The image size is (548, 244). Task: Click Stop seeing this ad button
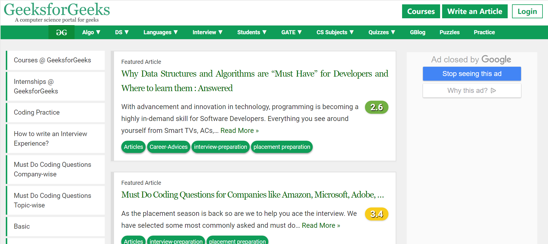472,74
